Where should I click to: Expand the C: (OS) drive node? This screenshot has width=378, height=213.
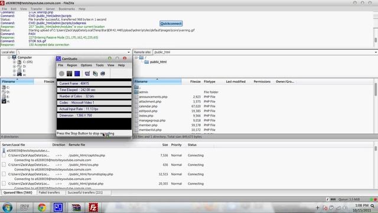(14, 62)
